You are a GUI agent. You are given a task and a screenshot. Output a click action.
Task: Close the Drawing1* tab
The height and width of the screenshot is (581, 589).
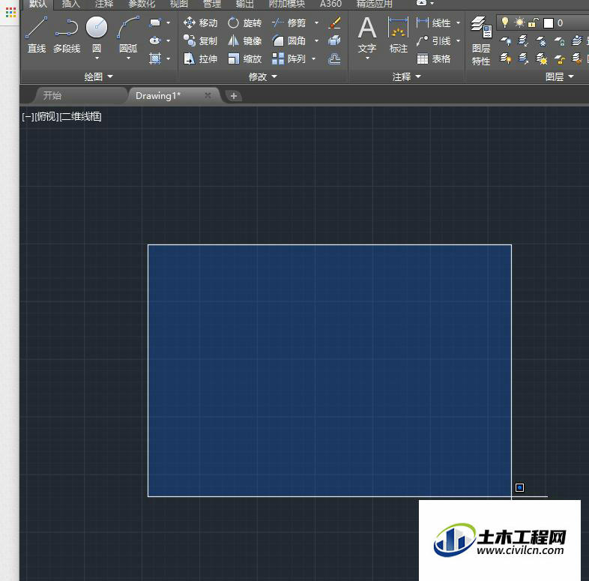(208, 95)
